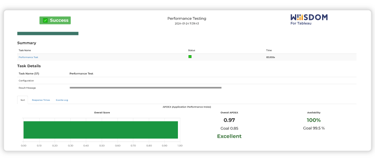Click the Overall Score chart title
This screenshot has width=375, height=161.
[x=102, y=112]
